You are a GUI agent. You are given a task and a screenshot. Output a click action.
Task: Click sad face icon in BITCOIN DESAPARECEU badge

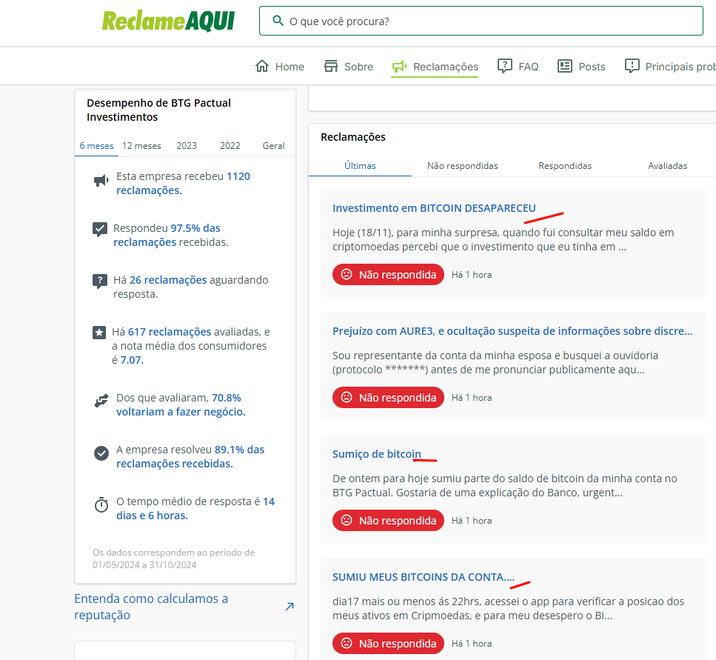pos(347,275)
